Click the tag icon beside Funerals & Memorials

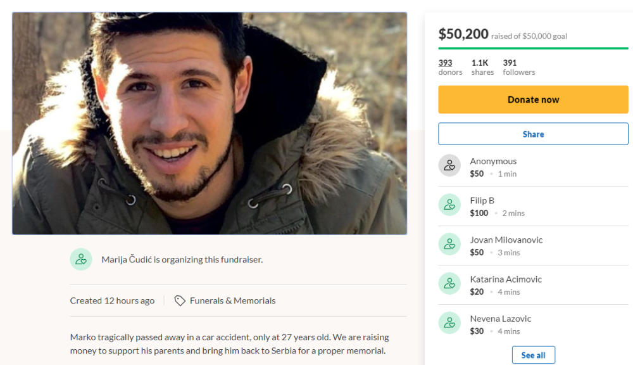pos(179,300)
